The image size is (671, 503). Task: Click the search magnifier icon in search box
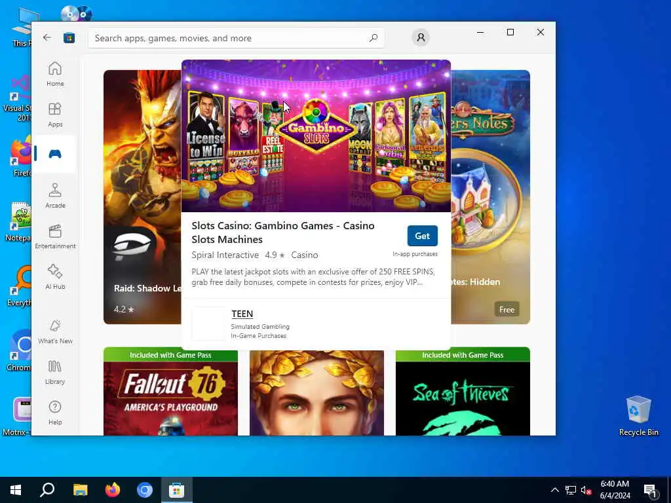(x=373, y=38)
